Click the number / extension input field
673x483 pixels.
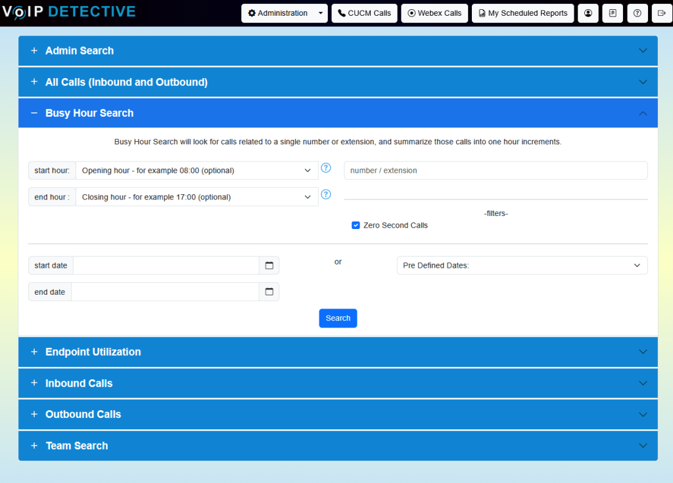(496, 170)
